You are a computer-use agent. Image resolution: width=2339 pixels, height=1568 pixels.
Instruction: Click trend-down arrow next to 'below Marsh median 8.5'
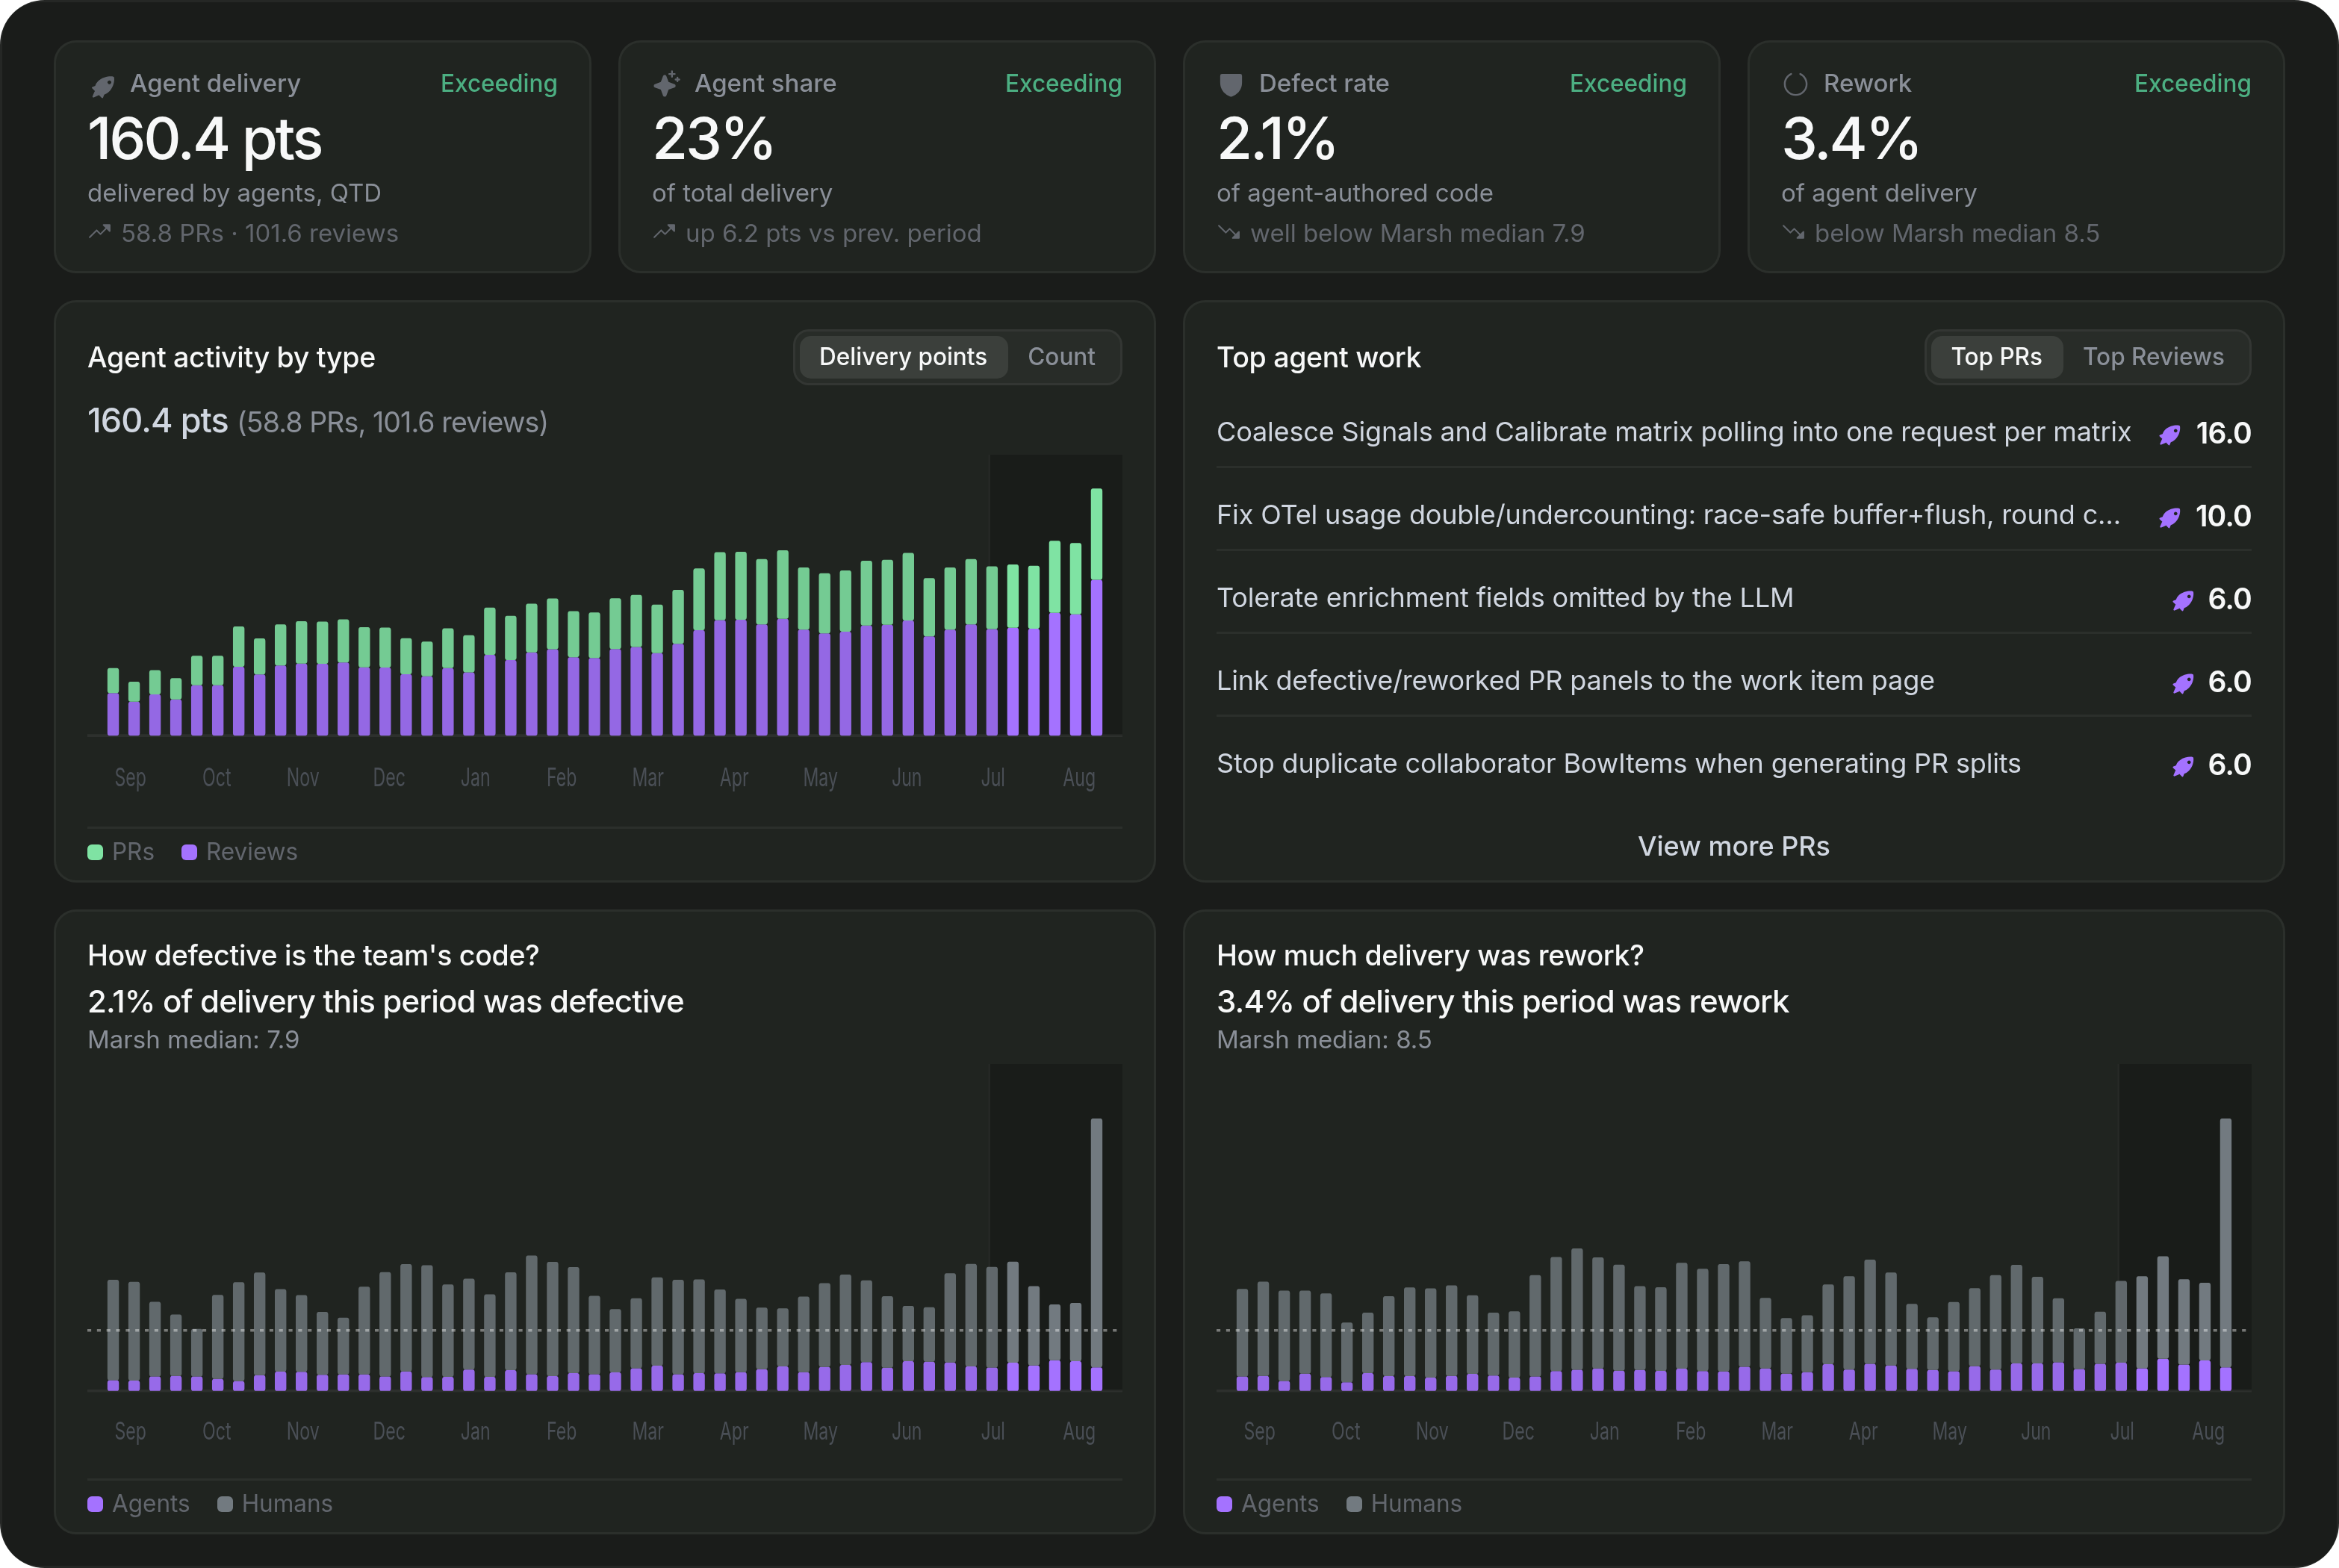pos(1793,233)
